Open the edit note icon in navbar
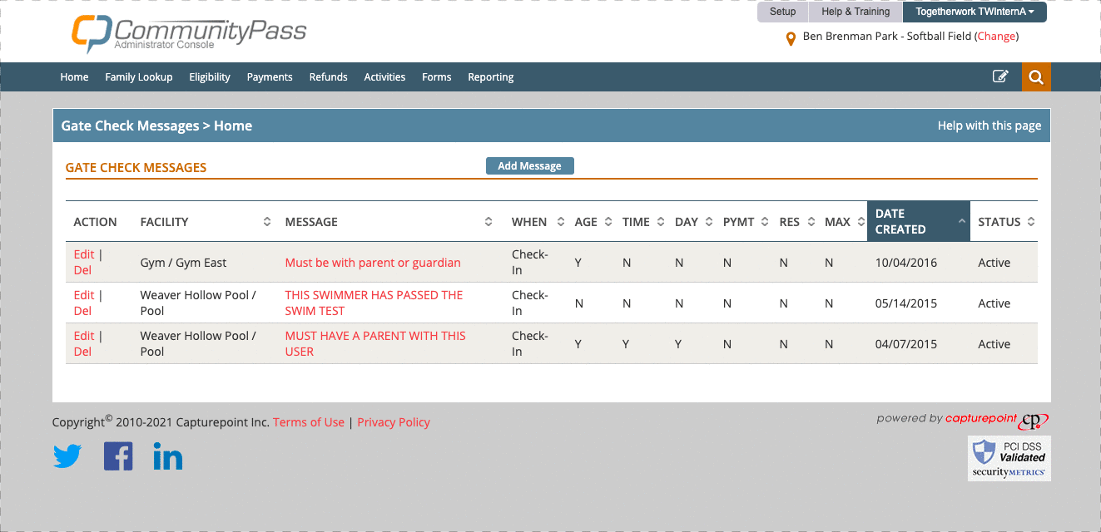1101x532 pixels. (1000, 76)
